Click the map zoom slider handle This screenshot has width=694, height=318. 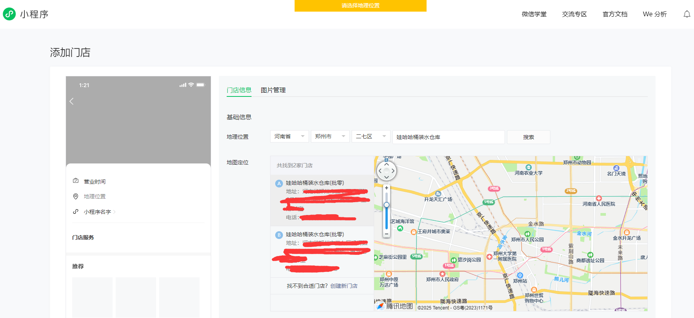[x=387, y=205]
